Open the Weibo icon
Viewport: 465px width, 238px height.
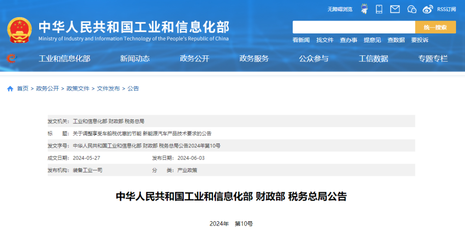pyautogui.click(x=428, y=9)
